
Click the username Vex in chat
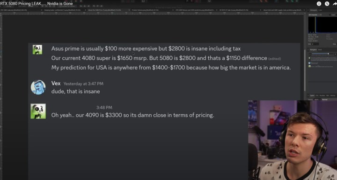pyautogui.click(x=56, y=83)
